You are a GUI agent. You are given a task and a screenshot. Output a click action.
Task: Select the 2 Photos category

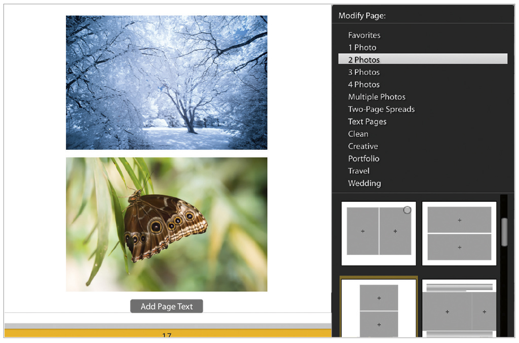click(x=423, y=60)
